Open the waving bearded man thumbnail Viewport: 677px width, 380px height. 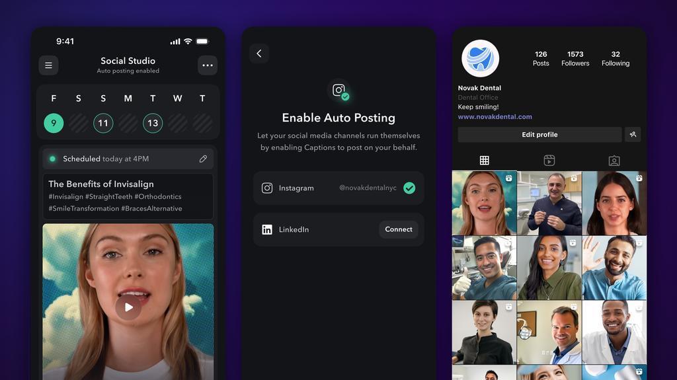point(614,268)
